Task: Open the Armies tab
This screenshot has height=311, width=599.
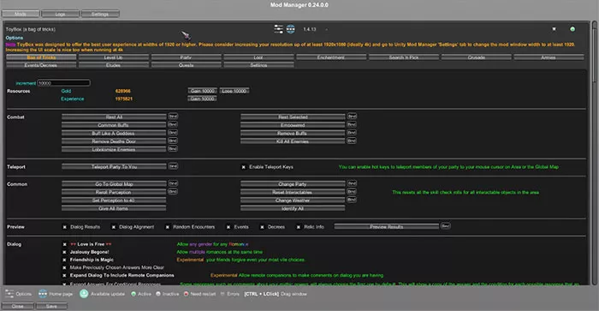Action: (x=549, y=57)
